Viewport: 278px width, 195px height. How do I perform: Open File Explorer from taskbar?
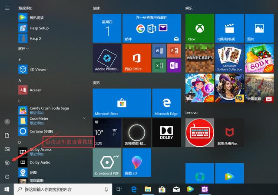click(148, 189)
